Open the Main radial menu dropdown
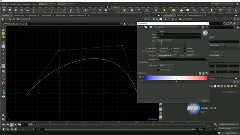240x135 pixels. [66, 4]
